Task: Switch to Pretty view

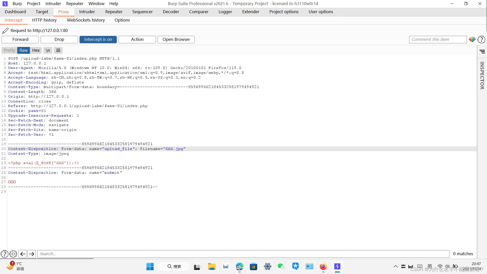Action: (x=9, y=50)
